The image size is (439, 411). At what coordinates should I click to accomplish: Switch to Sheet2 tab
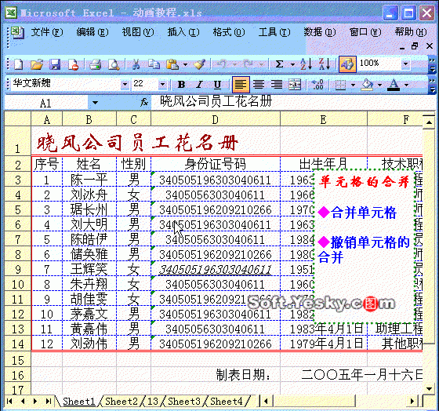tap(122, 401)
